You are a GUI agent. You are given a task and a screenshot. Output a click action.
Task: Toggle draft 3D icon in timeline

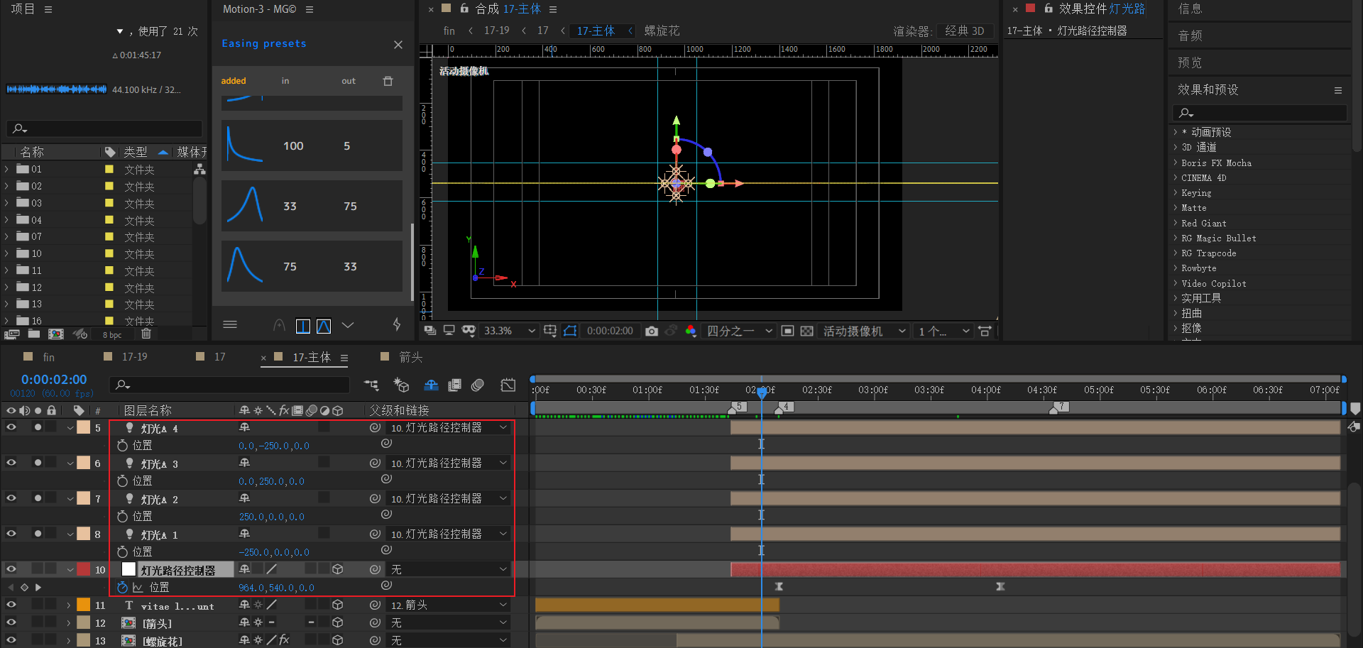click(x=401, y=385)
